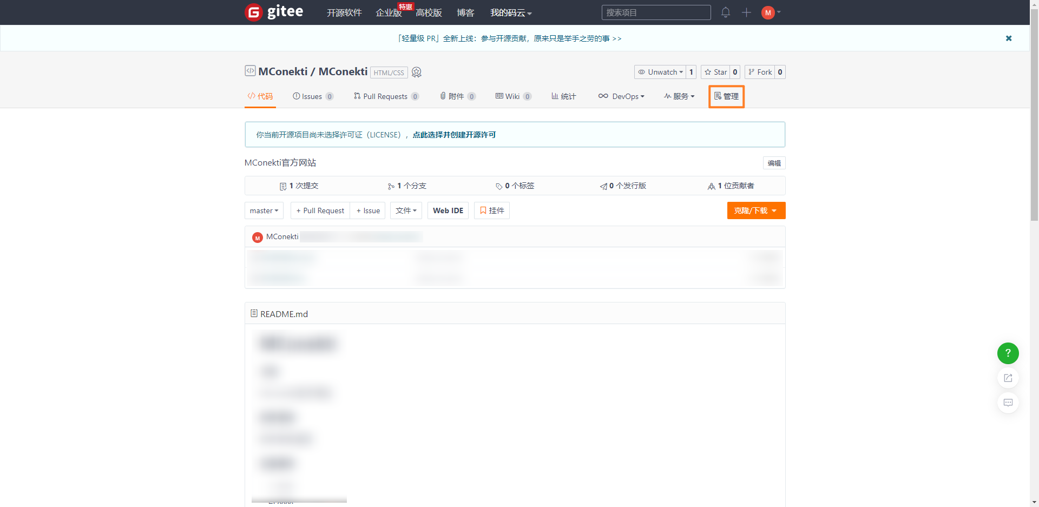Viewport: 1039px width, 507px height.
Task: Focus the 搜索项目 search field
Action: [x=656, y=12]
